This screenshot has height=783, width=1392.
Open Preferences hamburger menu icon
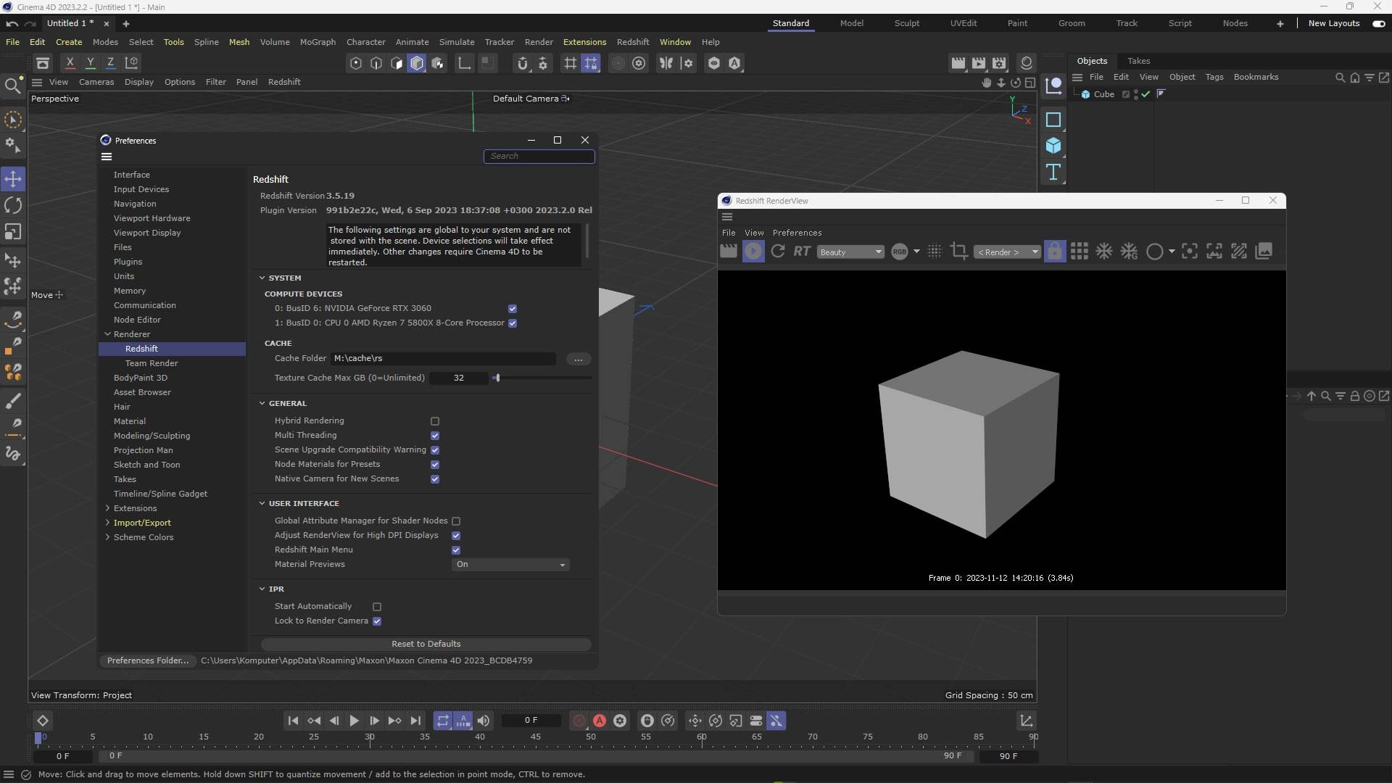107,157
